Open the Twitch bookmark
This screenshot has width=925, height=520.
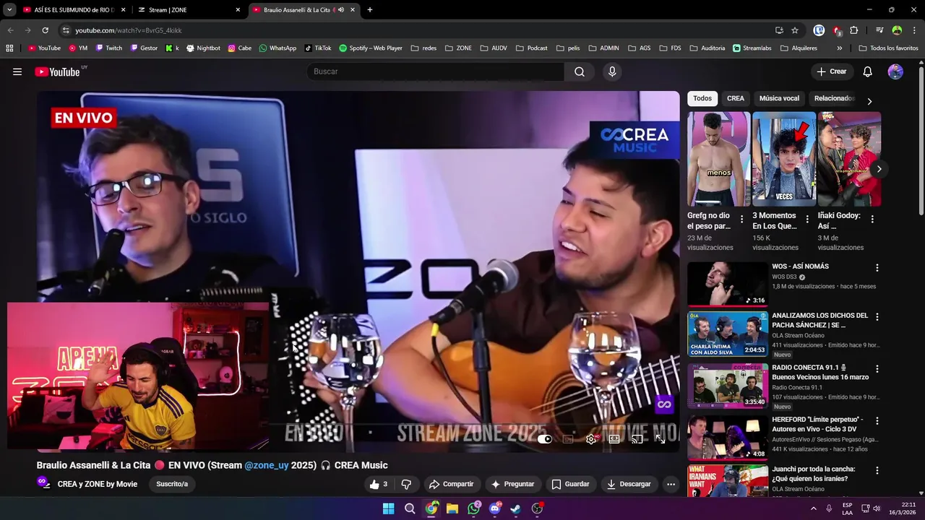click(x=109, y=48)
